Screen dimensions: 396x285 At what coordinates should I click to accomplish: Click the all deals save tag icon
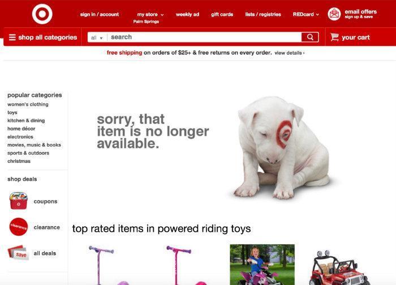(x=19, y=252)
